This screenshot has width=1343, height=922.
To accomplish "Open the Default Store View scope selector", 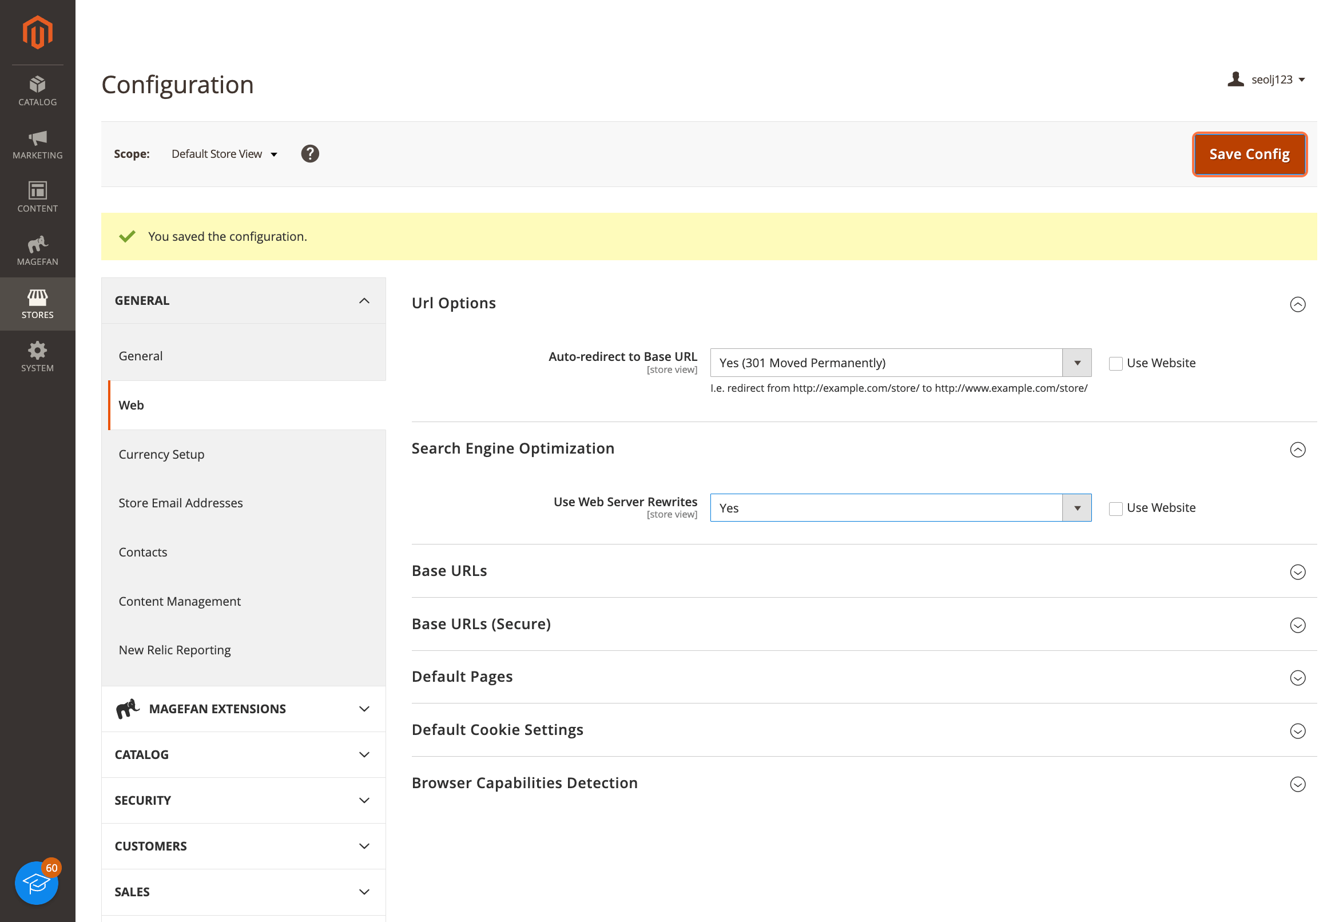I will [x=224, y=154].
